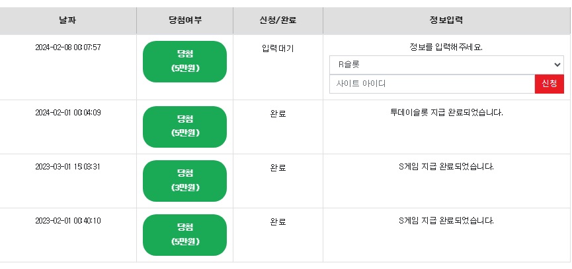Click the dropdown chevron arrow
The height and width of the screenshot is (269, 572).
coord(557,65)
